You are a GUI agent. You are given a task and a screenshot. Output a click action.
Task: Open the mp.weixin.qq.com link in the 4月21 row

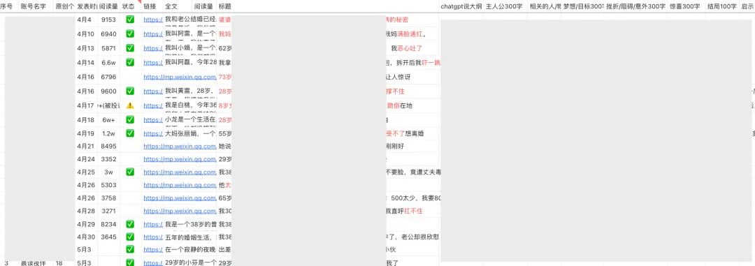179,146
